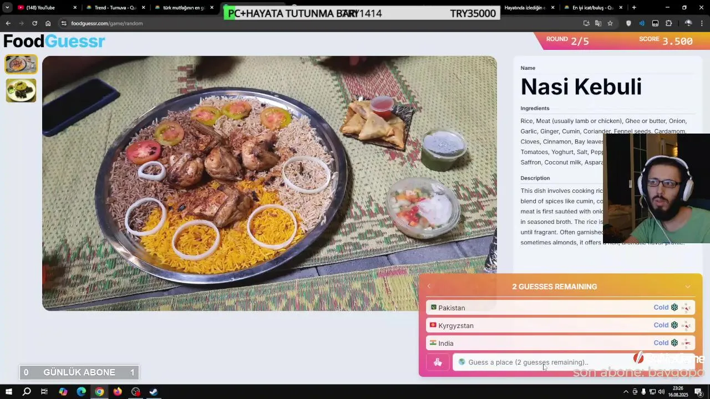This screenshot has height=399, width=710.
Task: Open the main Nasi Kebuli photo
Action: click(270, 183)
